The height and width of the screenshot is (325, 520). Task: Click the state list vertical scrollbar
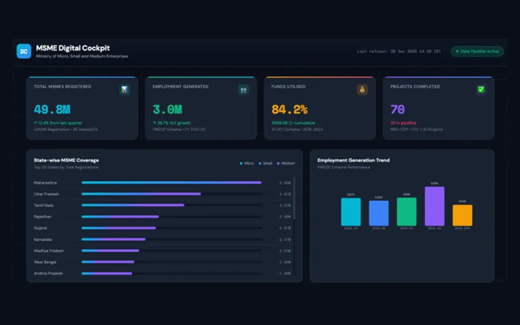[294, 198]
